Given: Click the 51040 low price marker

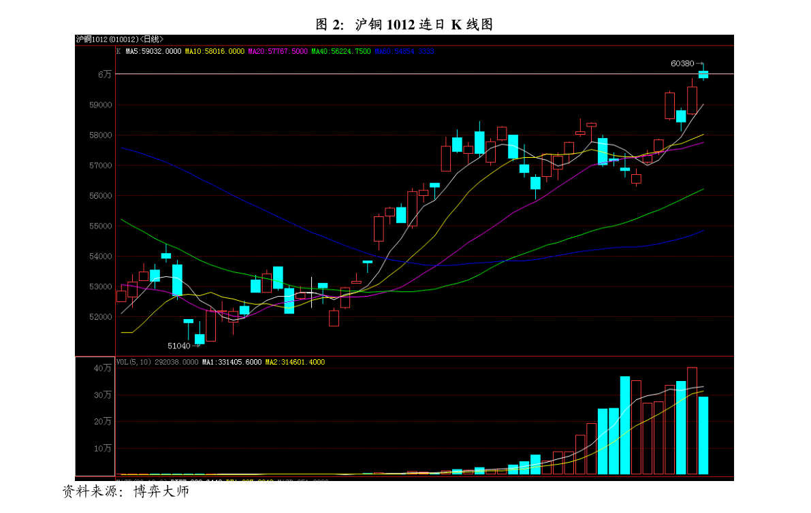Looking at the screenshot, I should 179,346.
